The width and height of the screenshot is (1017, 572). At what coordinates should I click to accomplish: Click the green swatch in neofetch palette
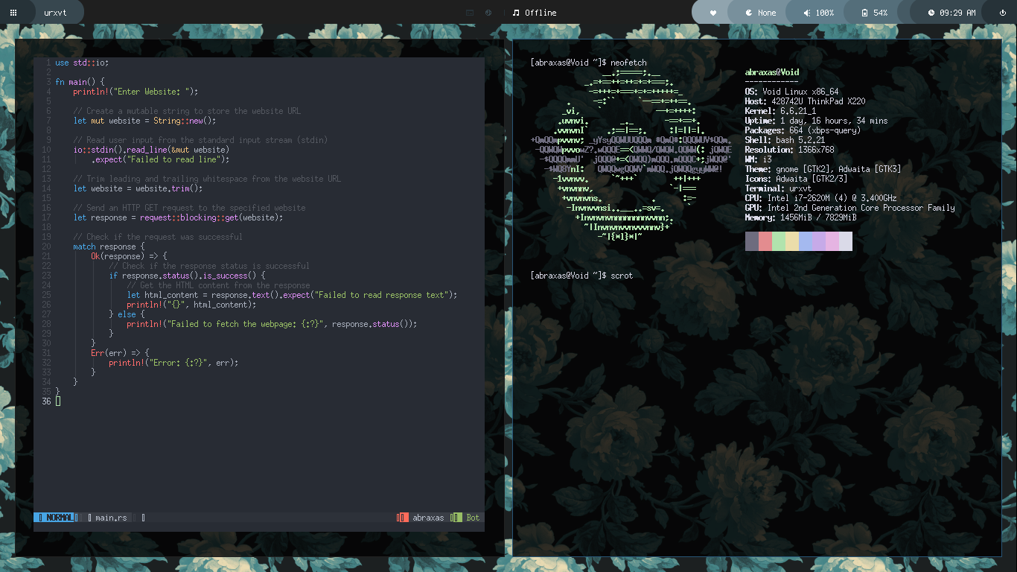point(779,241)
